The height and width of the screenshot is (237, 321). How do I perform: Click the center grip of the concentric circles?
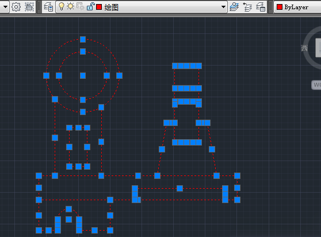point(83,76)
